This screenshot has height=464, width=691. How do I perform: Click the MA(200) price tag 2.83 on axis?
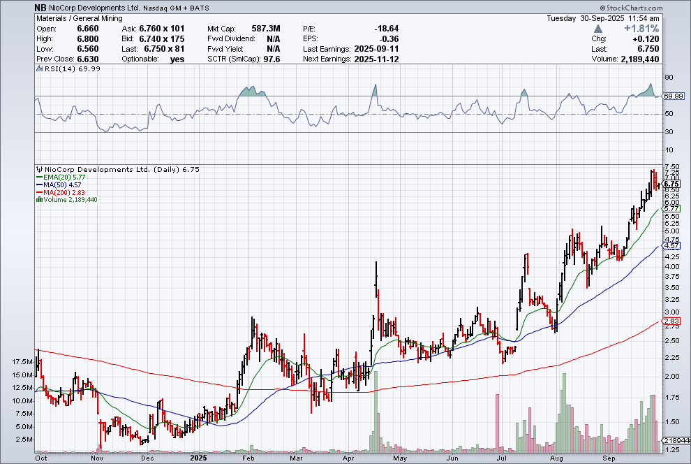pos(671,321)
